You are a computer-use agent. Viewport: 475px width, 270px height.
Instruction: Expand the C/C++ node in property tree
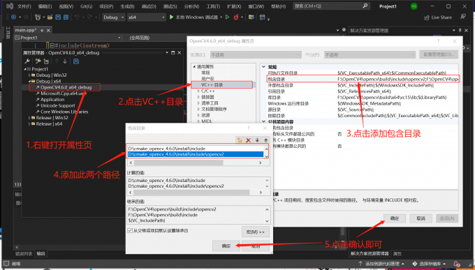point(198,91)
